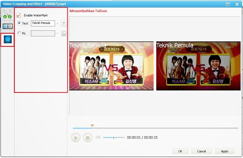The image size is (243, 158).
Task: Apply the watermark settings
Action: point(225,151)
